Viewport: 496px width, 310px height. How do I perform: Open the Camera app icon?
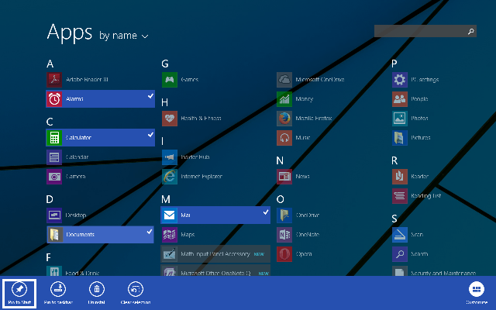(x=54, y=176)
